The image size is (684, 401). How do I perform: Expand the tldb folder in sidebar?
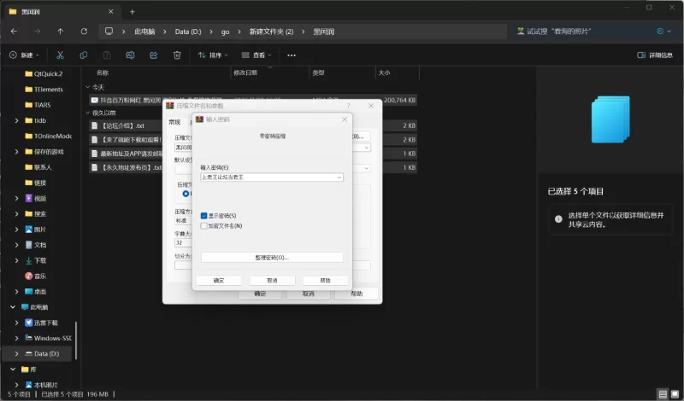click(16, 120)
